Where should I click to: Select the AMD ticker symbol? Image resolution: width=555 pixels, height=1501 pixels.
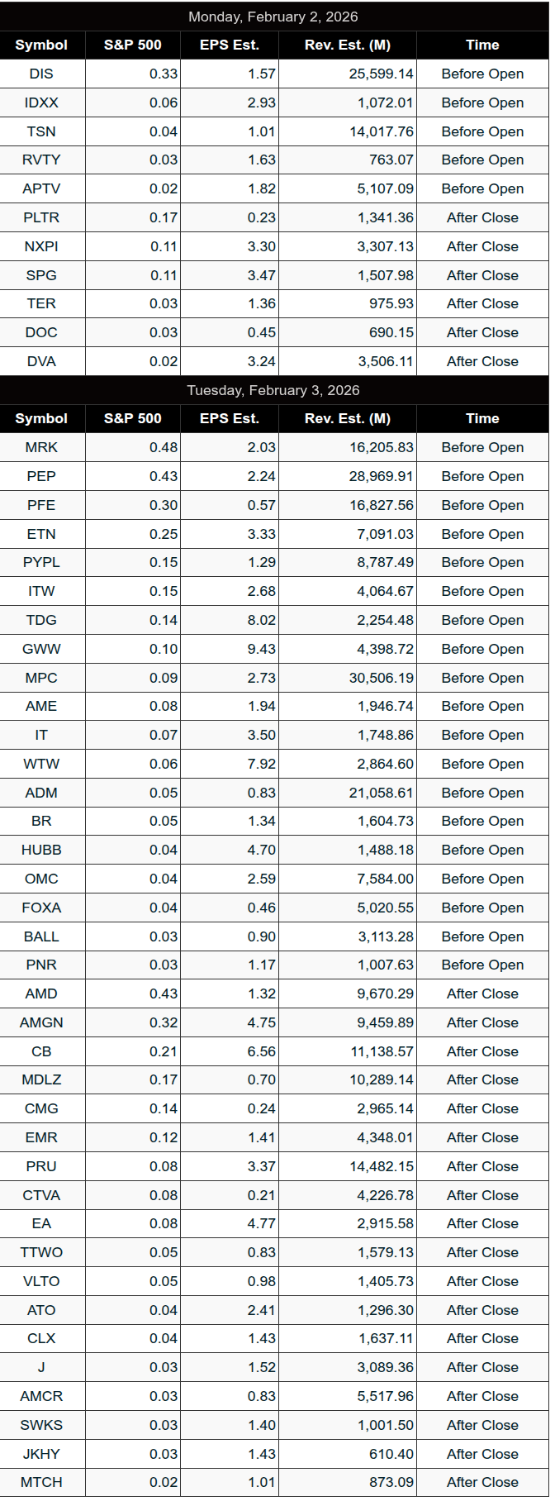coord(41,994)
